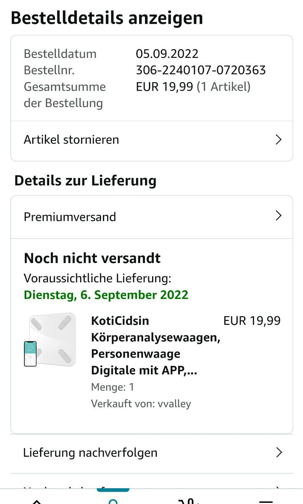
Task: Tap the Bestelldetails anzeigen heading
Action: pos(107,19)
